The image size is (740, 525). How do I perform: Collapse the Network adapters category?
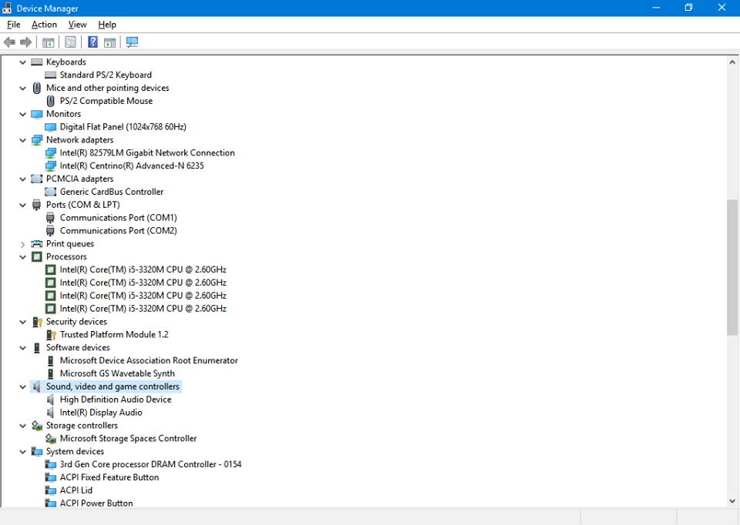pyautogui.click(x=22, y=140)
